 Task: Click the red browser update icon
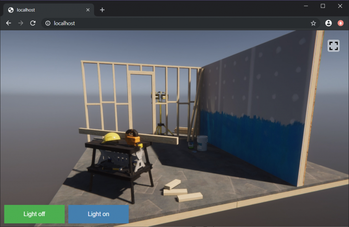click(x=340, y=23)
